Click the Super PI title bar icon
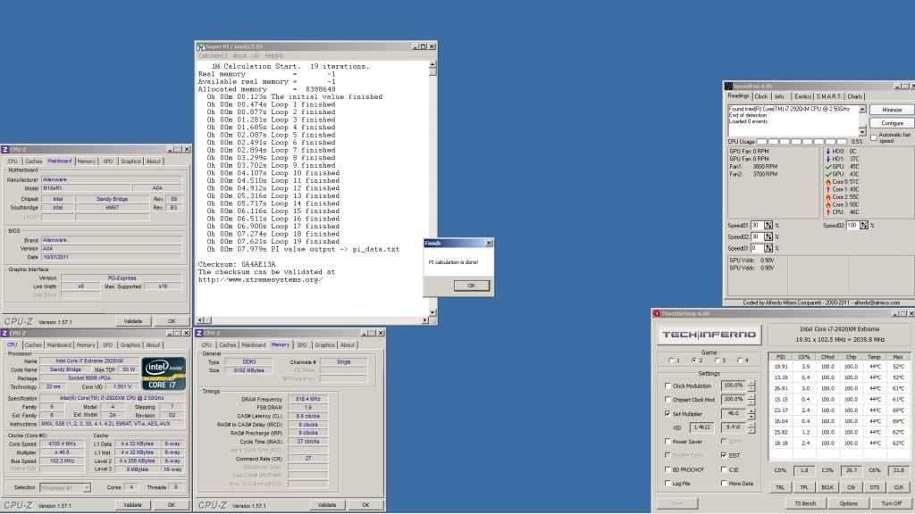The width and height of the screenshot is (915, 514). [200, 46]
